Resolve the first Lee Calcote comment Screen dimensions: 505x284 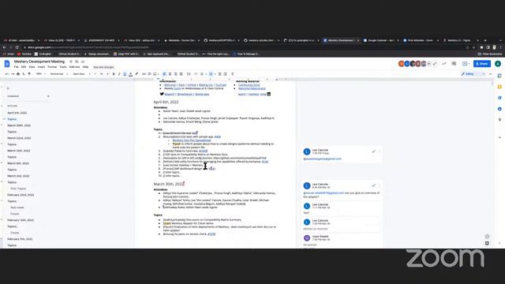click(x=373, y=151)
